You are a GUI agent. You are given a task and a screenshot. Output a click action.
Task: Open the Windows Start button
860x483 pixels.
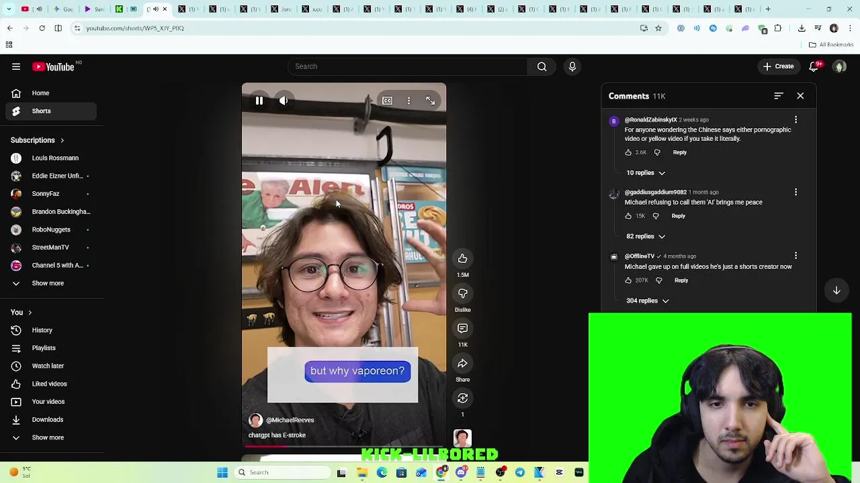(x=222, y=472)
